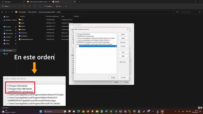This screenshot has height=114, width=203.
Task: Expand the Este equipo tree node arrow
Action: click(x=2, y=50)
